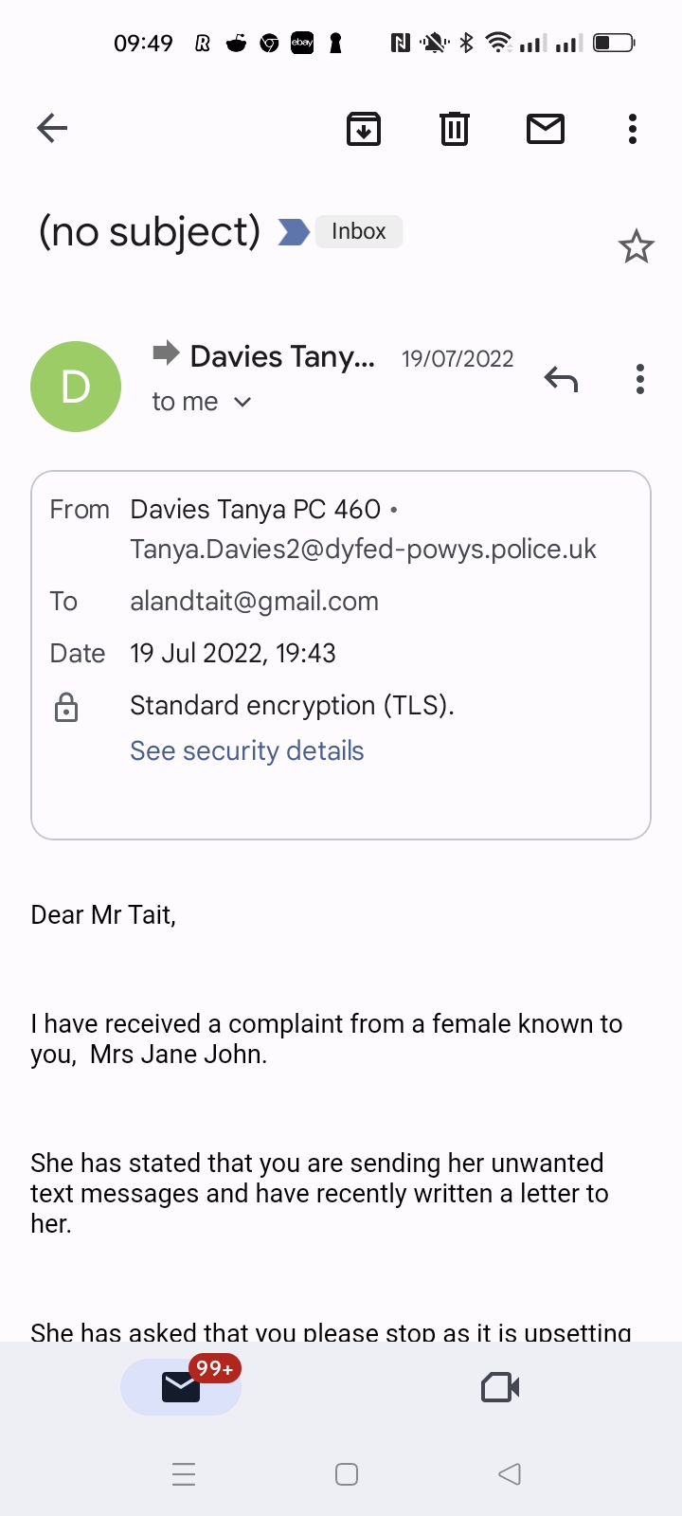Open message options three-dot menu
Viewport: 682px width, 1516px height.
(x=640, y=379)
